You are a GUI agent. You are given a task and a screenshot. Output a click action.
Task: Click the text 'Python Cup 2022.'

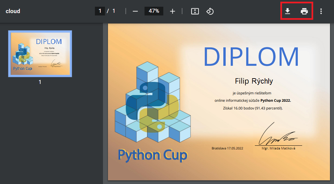tap(276, 100)
